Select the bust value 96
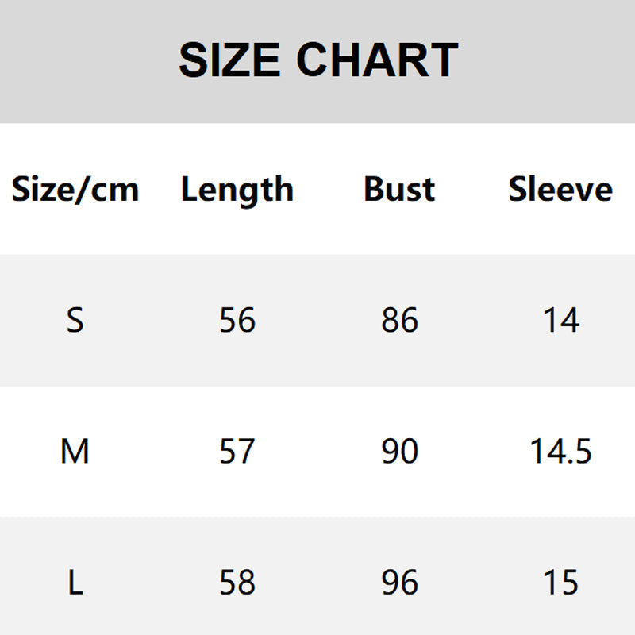 [x=399, y=583]
